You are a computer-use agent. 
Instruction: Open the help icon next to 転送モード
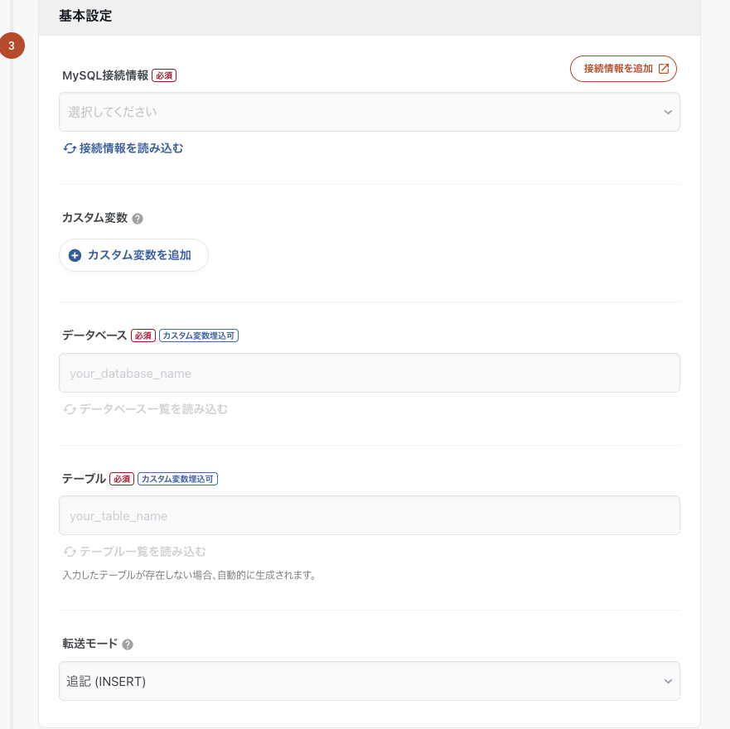click(x=128, y=645)
